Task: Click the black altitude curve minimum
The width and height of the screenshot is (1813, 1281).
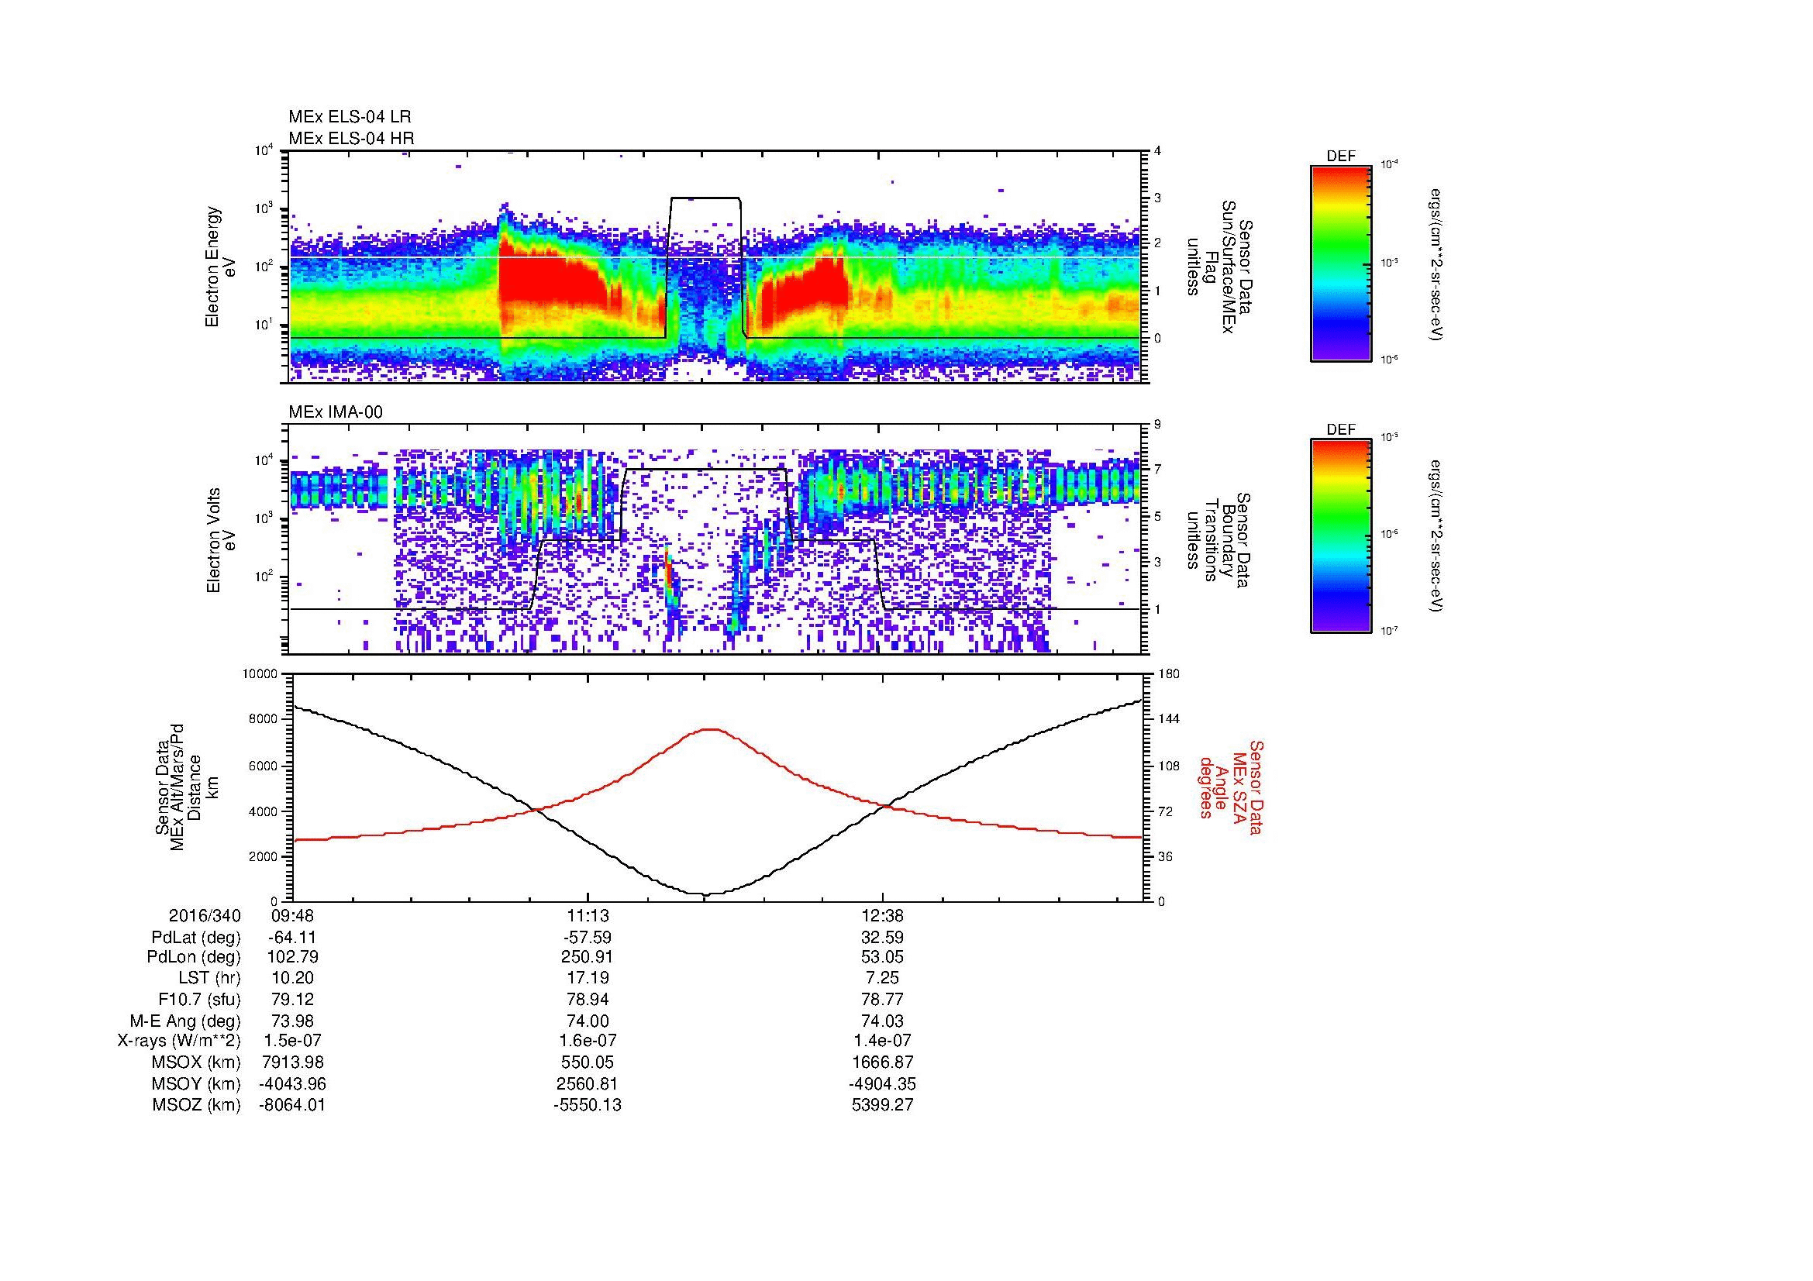Action: pos(706,894)
